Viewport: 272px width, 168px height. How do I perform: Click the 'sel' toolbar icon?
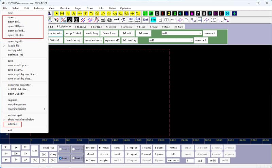(x=173, y=19)
